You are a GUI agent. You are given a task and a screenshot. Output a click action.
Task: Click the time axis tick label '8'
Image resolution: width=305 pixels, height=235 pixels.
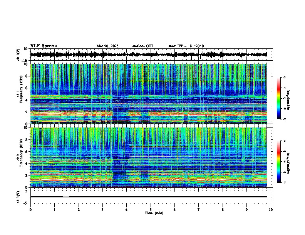click(x=223, y=210)
